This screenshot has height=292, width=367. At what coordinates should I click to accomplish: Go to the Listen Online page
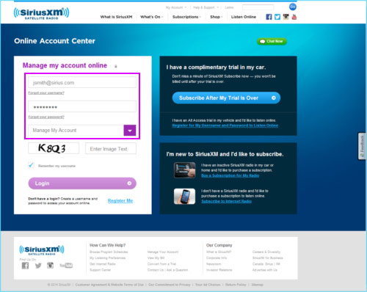244,17
